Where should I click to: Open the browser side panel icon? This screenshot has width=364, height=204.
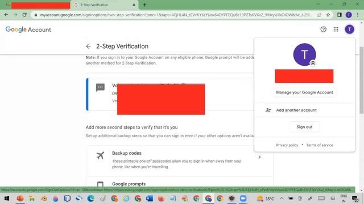(x=340, y=15)
